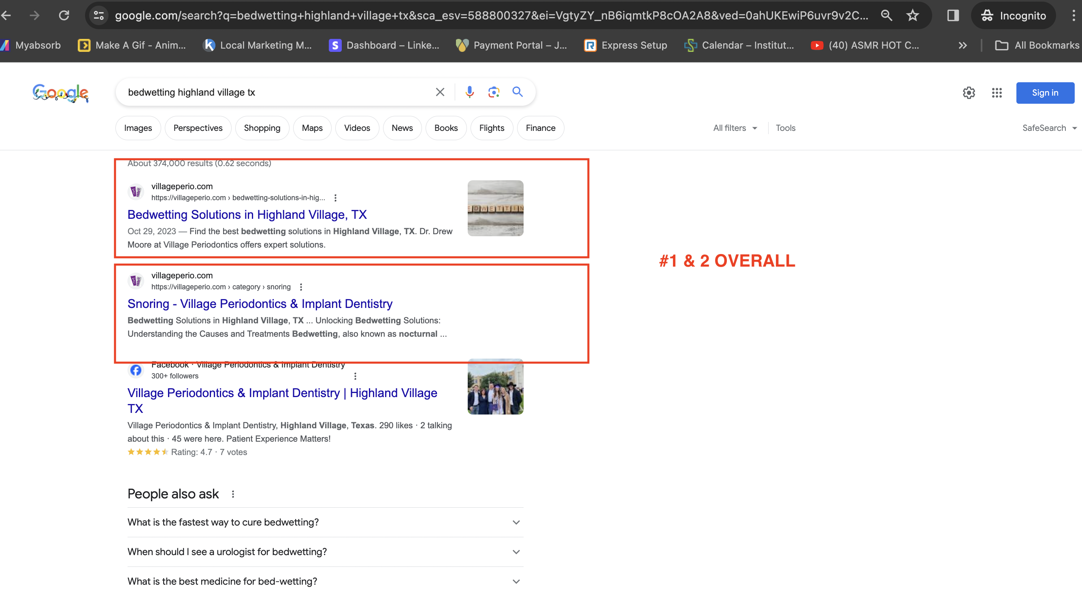The height and width of the screenshot is (594, 1082).
Task: Open the Google apps grid
Action: [x=997, y=93]
